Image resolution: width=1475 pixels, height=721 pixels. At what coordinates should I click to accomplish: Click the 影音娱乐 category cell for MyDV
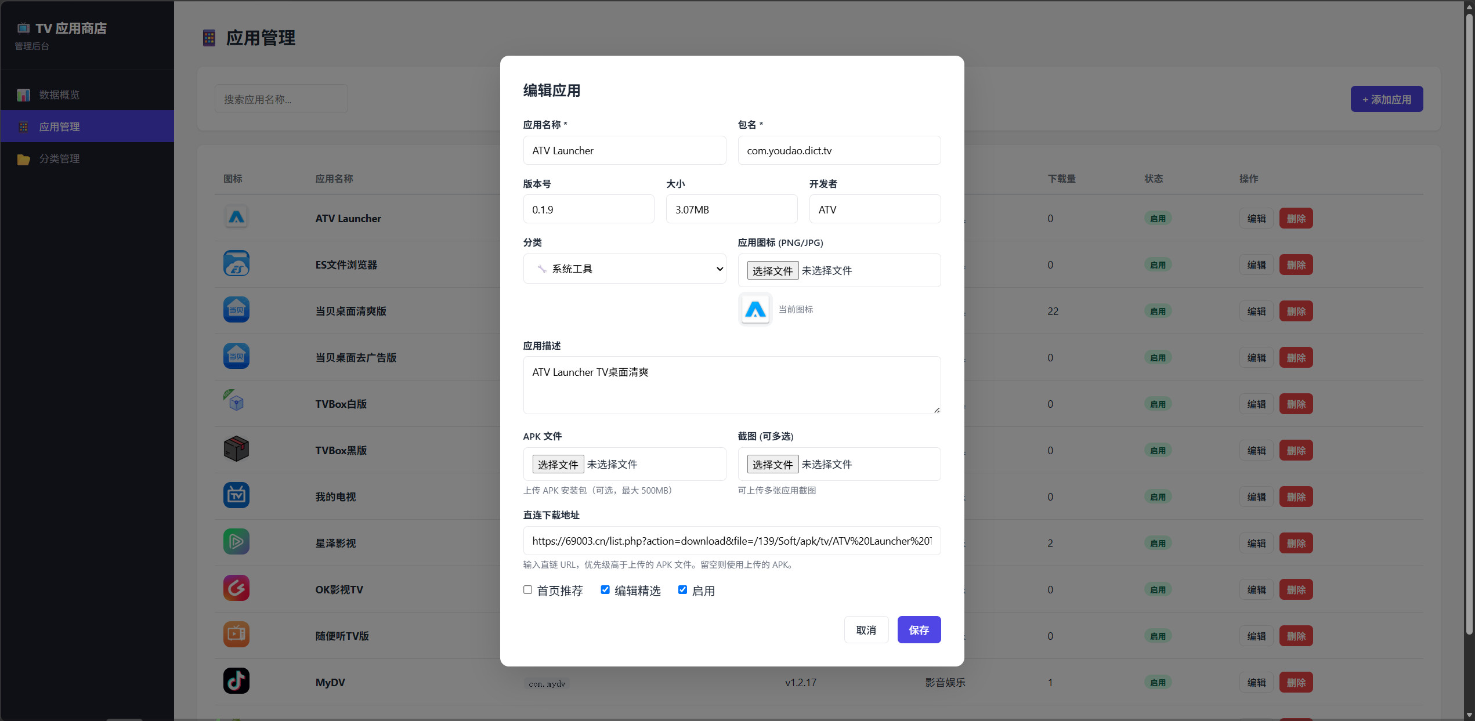click(945, 683)
